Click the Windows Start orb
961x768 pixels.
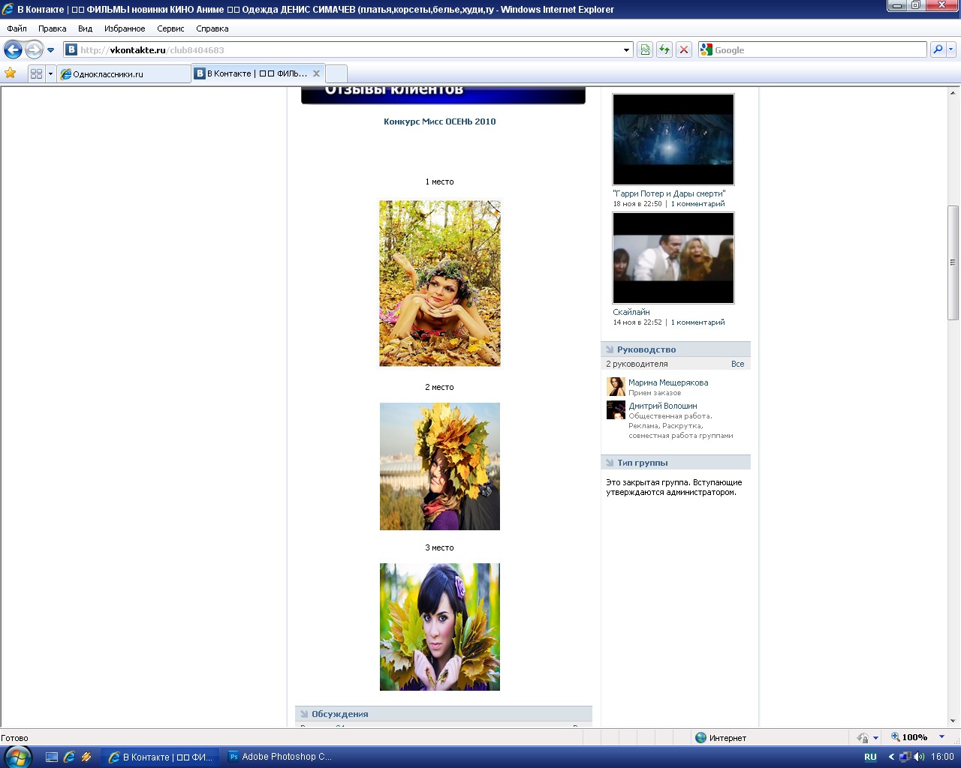tap(18, 757)
